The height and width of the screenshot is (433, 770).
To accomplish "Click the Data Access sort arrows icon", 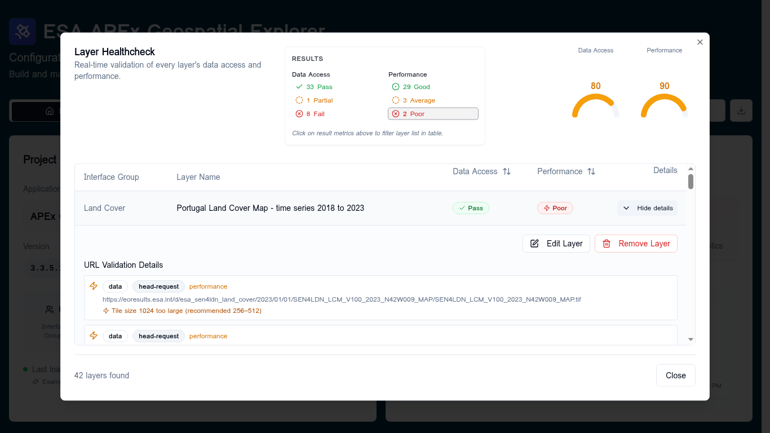I will (x=507, y=171).
